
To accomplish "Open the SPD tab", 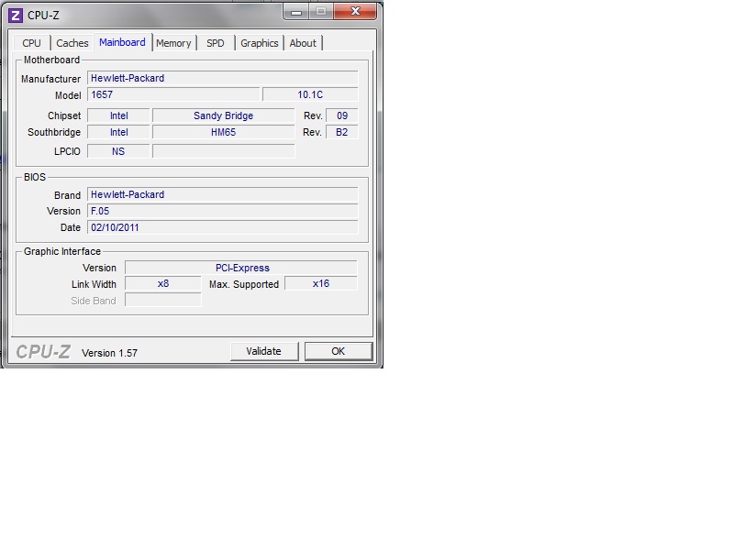I will click(216, 43).
